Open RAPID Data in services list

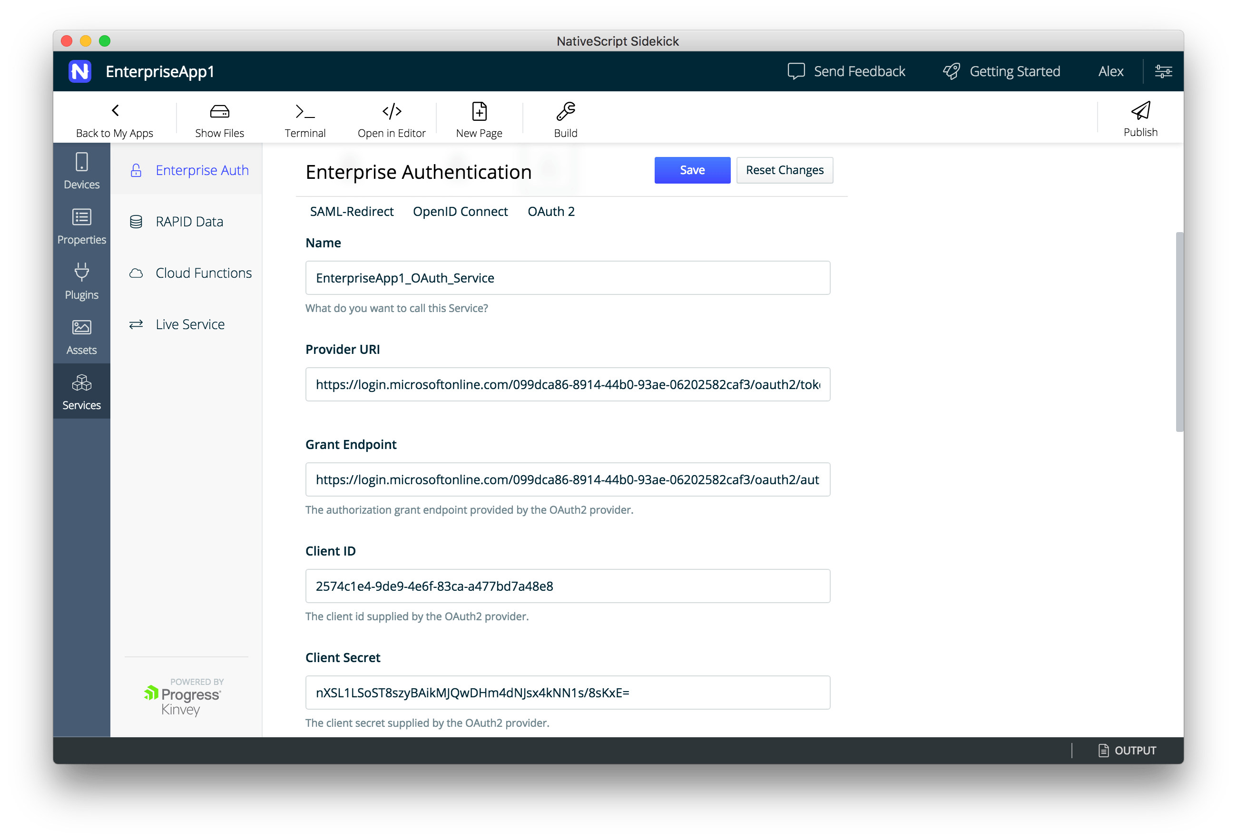(189, 222)
